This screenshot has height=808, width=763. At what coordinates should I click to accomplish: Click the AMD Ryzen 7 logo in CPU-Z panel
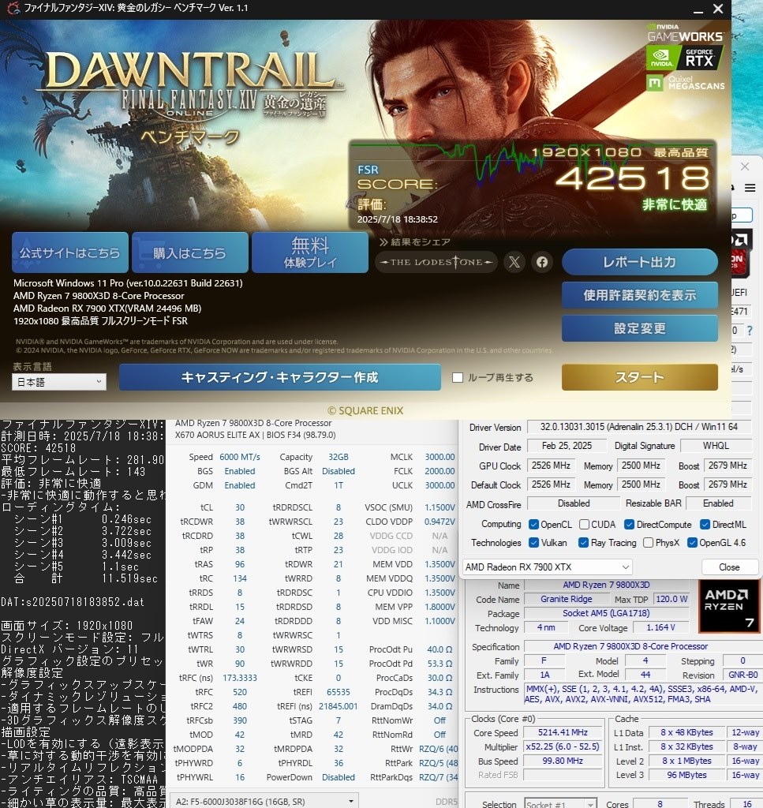[728, 606]
